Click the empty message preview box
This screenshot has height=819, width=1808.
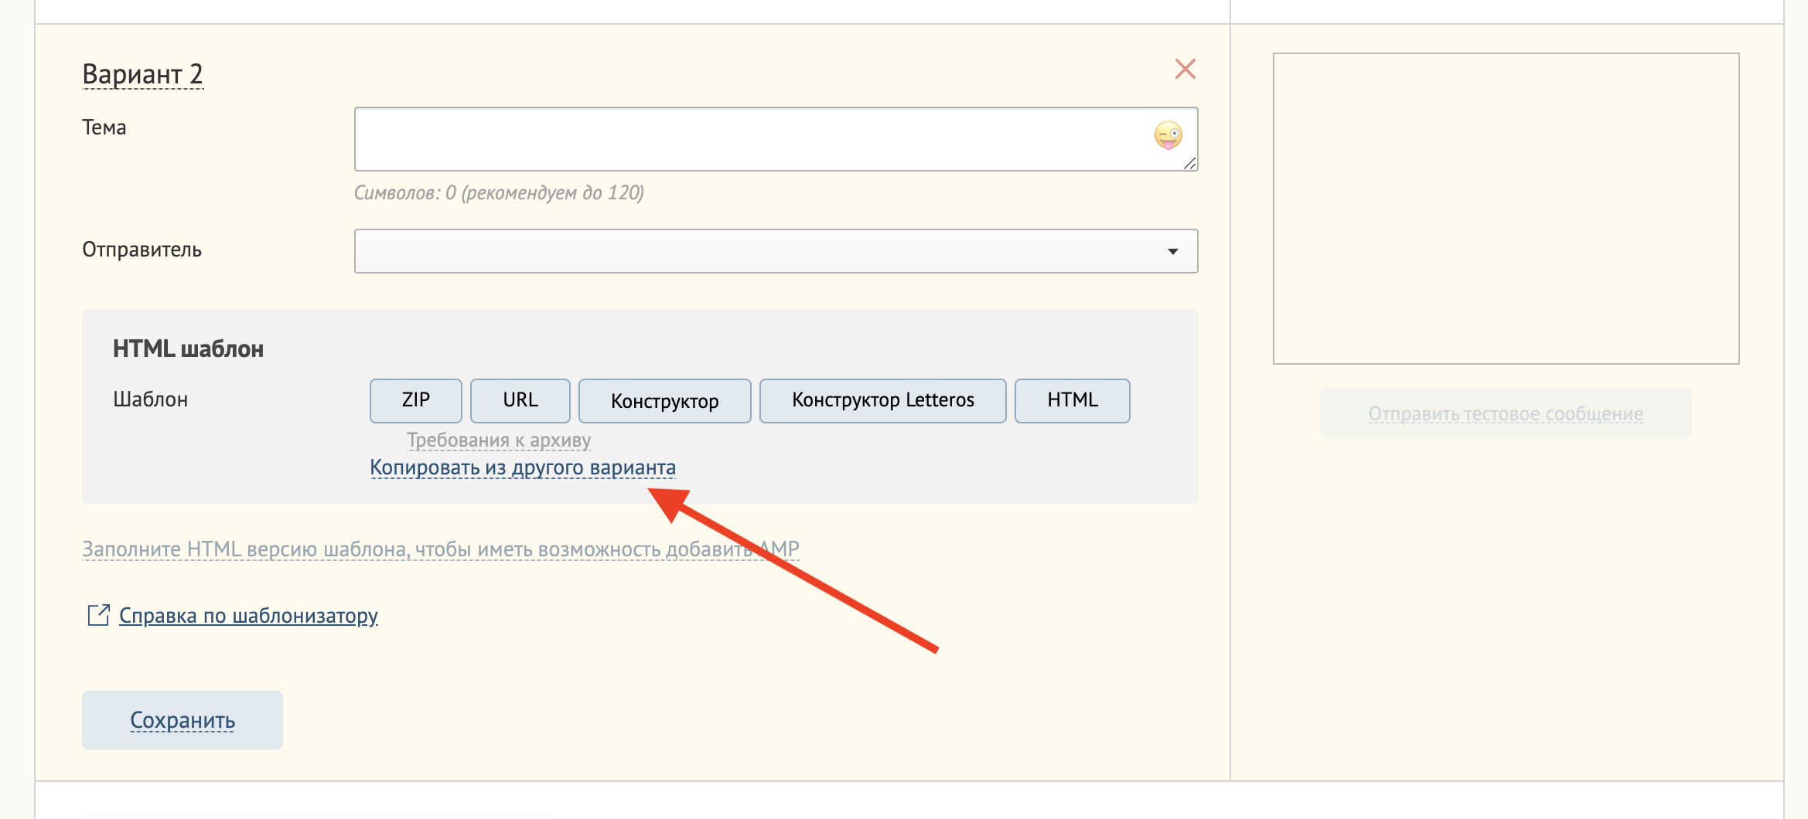[1506, 209]
